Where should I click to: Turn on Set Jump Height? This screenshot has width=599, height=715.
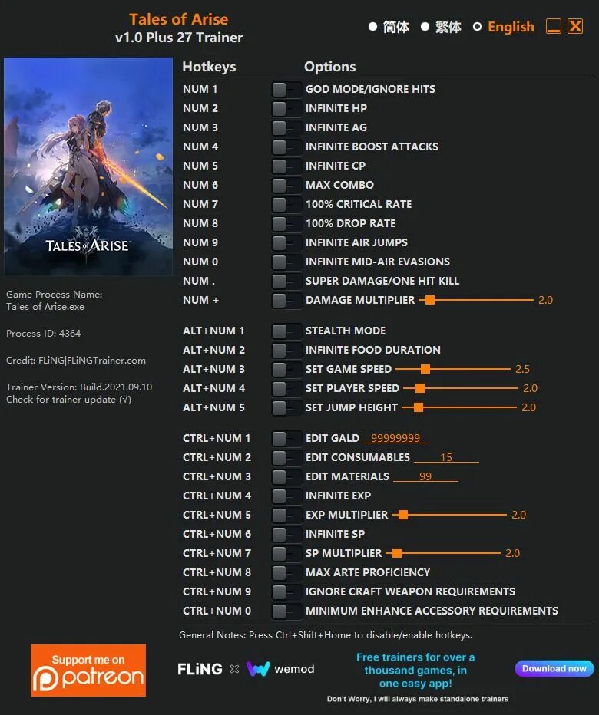[286, 407]
